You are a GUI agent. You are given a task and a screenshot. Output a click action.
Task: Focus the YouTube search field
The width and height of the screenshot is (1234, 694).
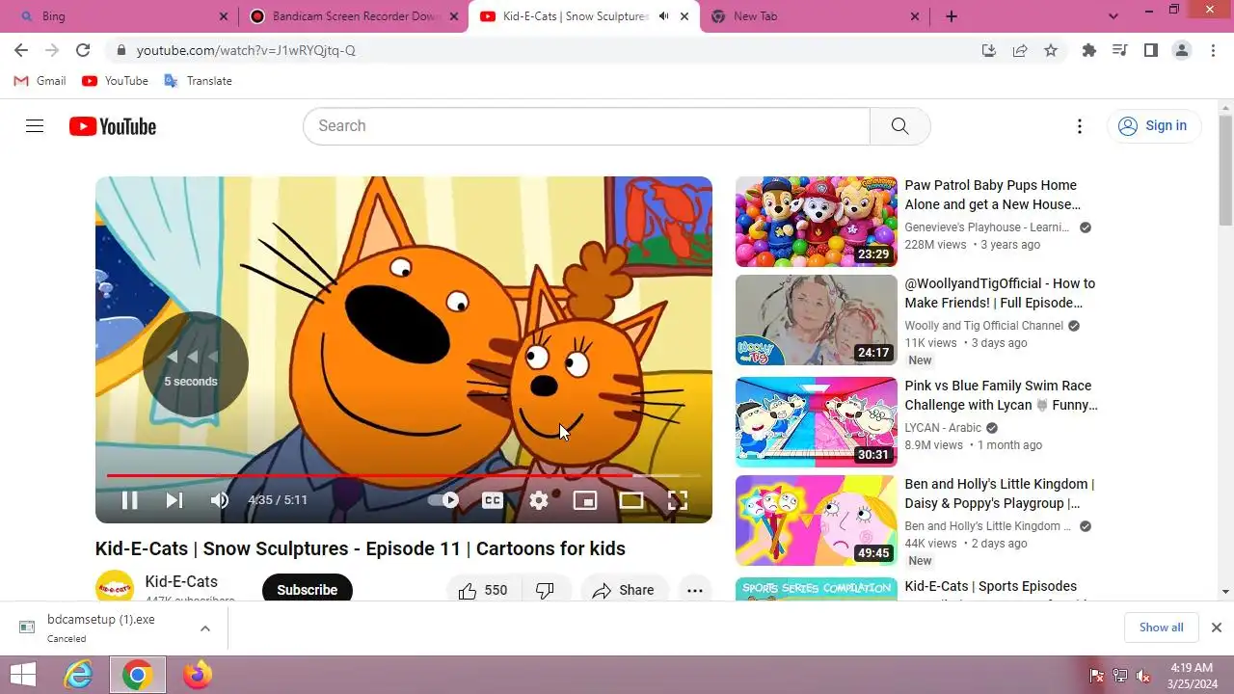586,126
